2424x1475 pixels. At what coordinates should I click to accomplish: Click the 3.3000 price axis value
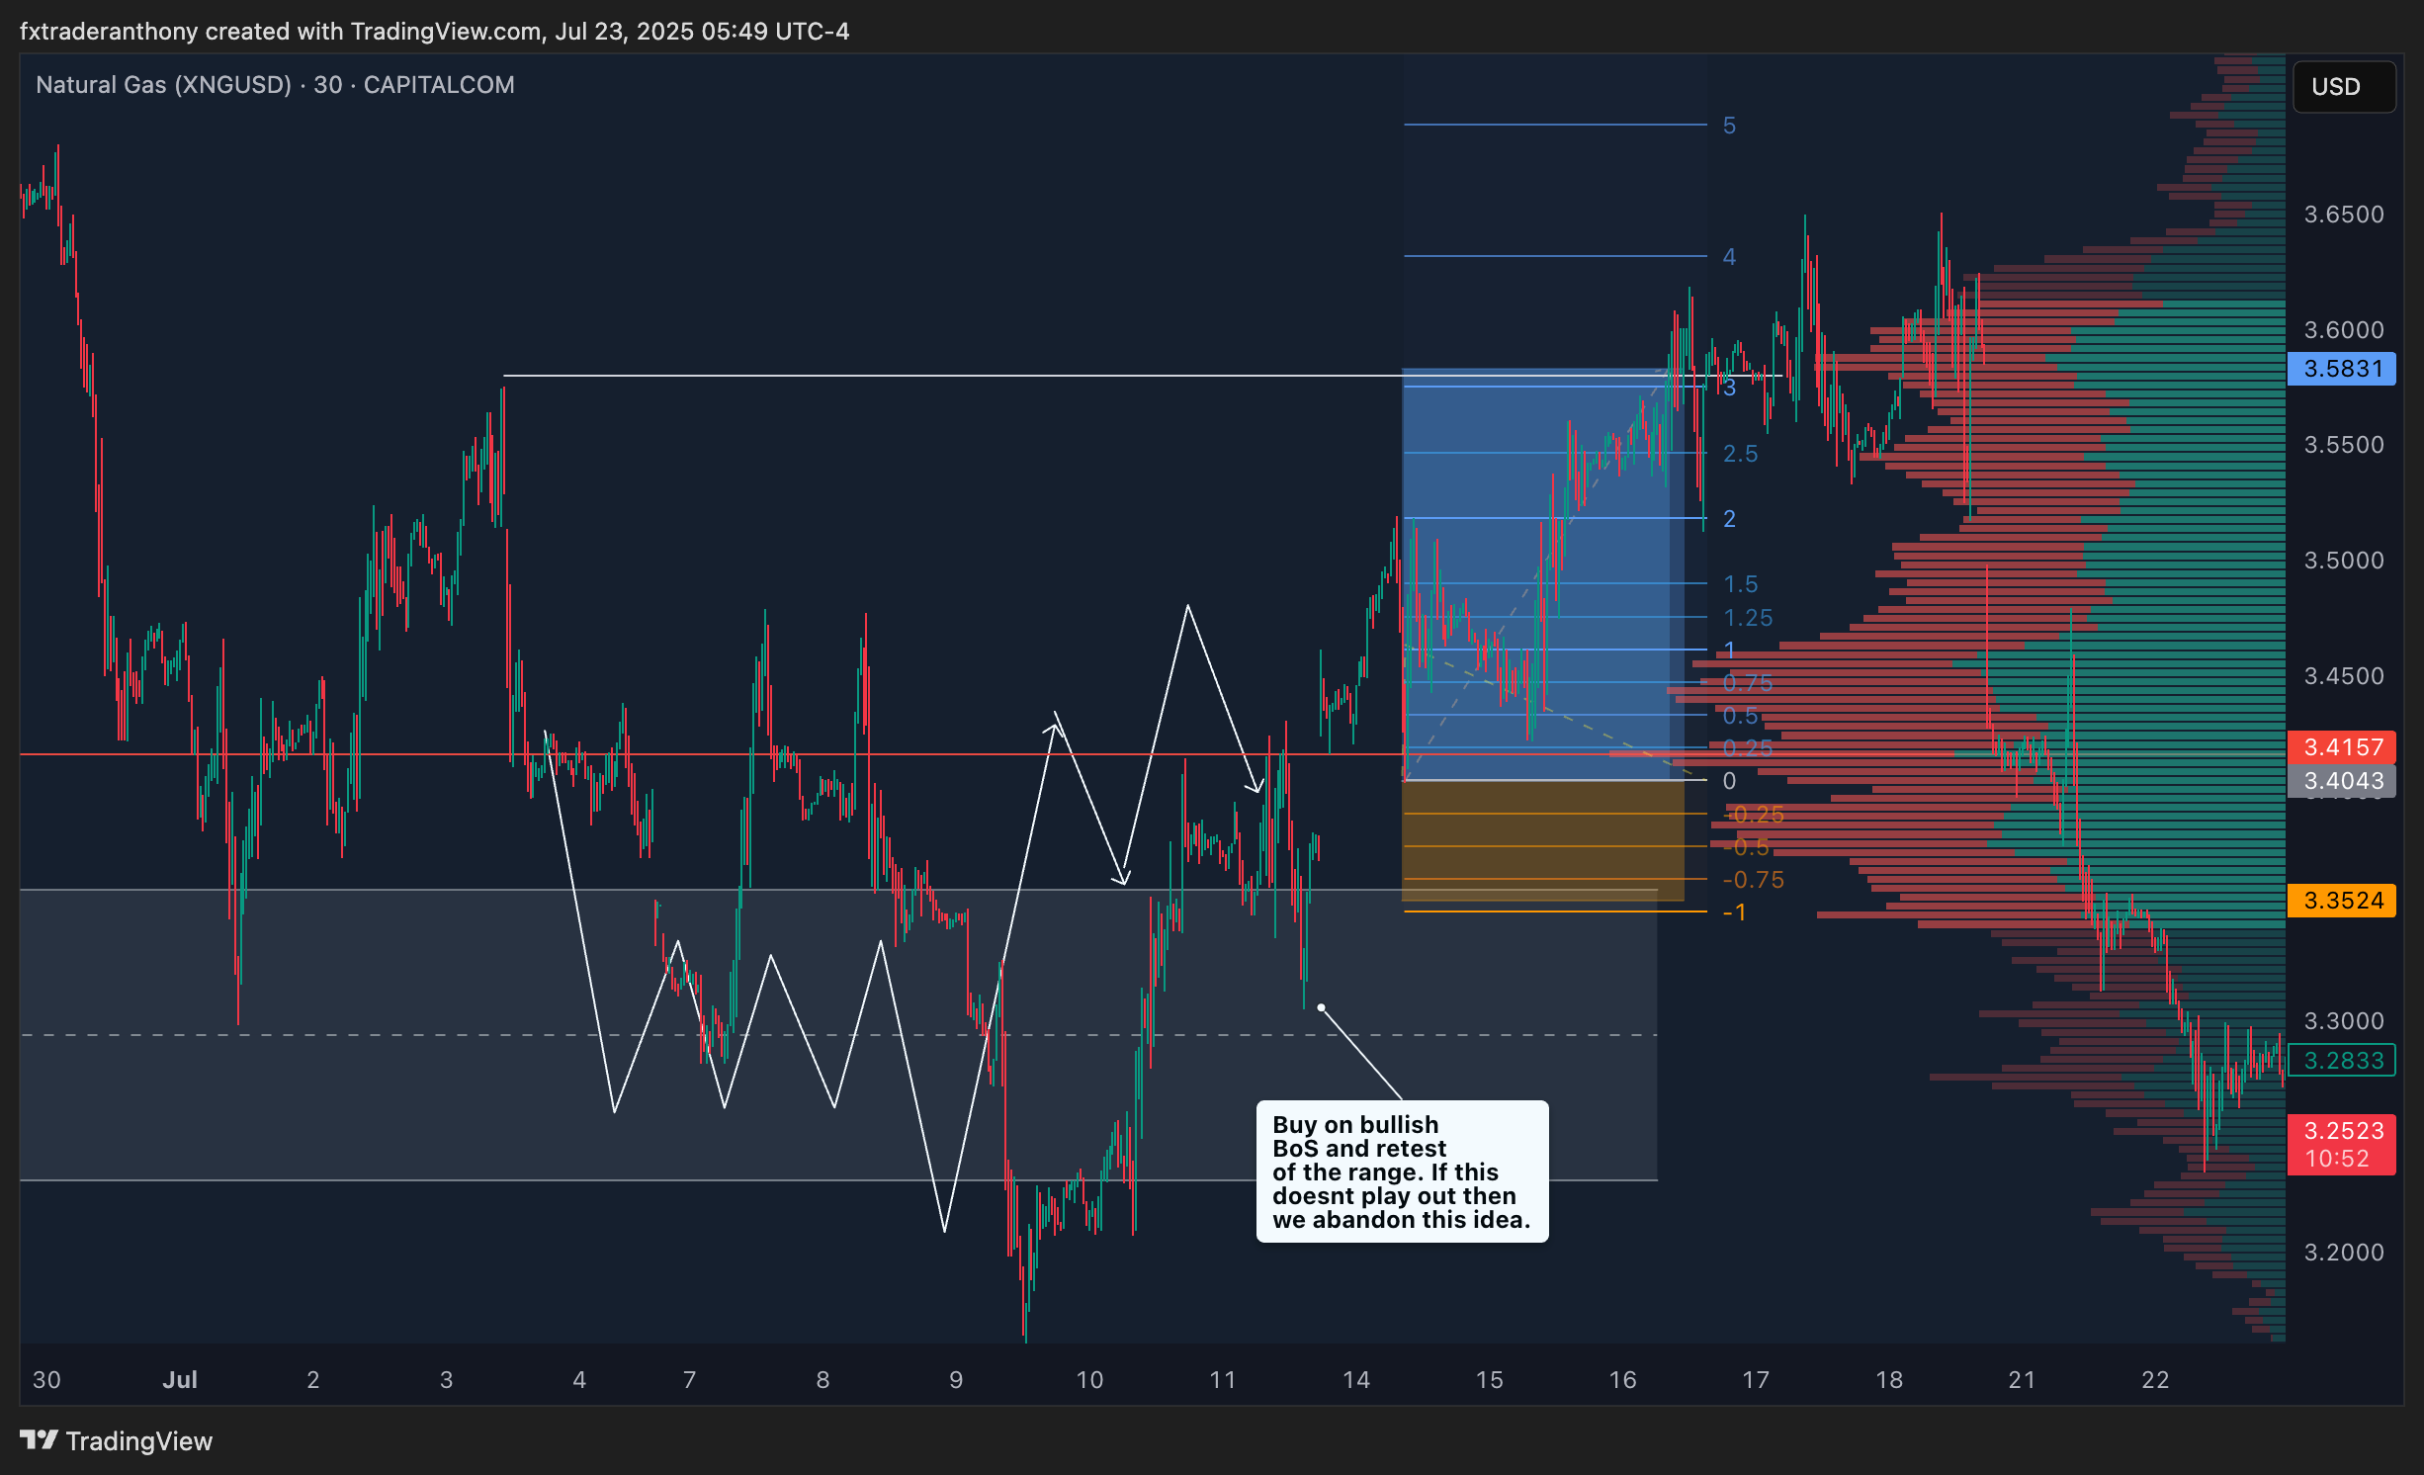tap(2344, 1021)
